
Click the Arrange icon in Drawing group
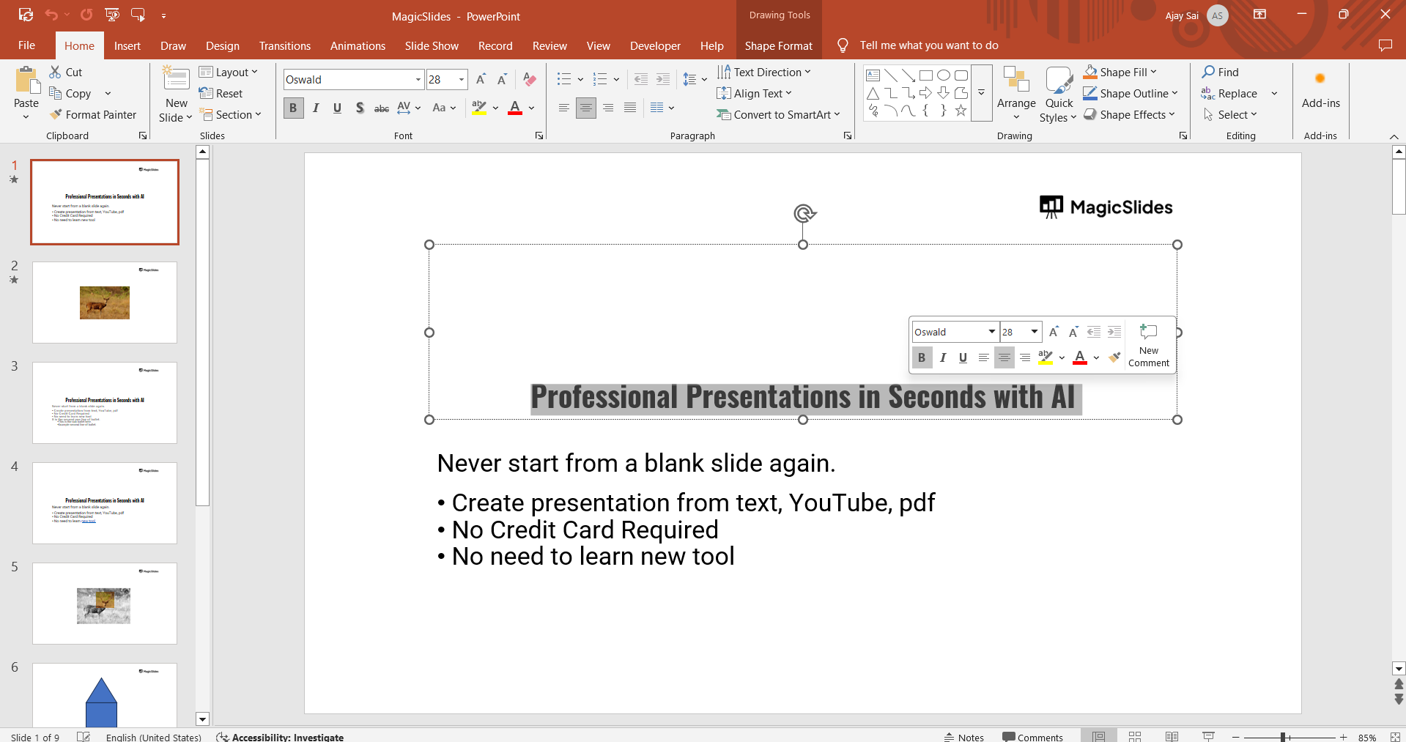click(1016, 81)
